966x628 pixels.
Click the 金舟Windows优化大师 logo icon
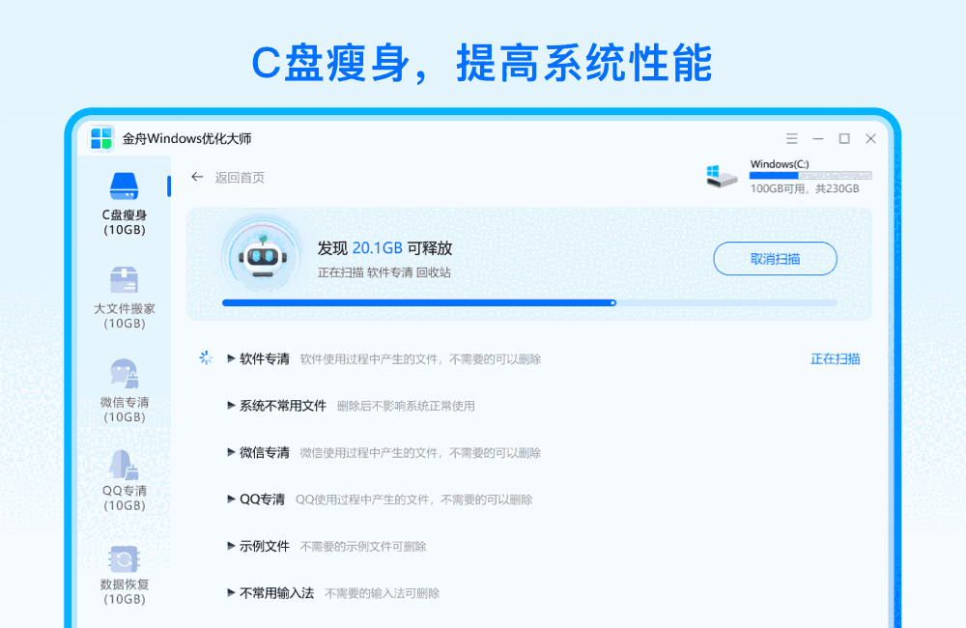coord(101,137)
